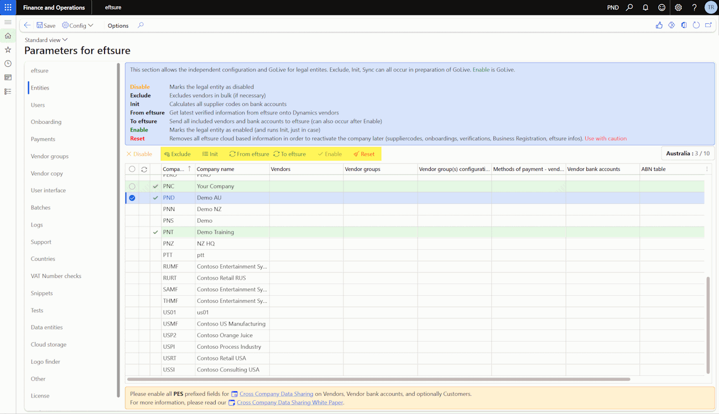Click the diamond Power Apps icon
The height and width of the screenshot is (414, 719).
[x=671, y=25]
